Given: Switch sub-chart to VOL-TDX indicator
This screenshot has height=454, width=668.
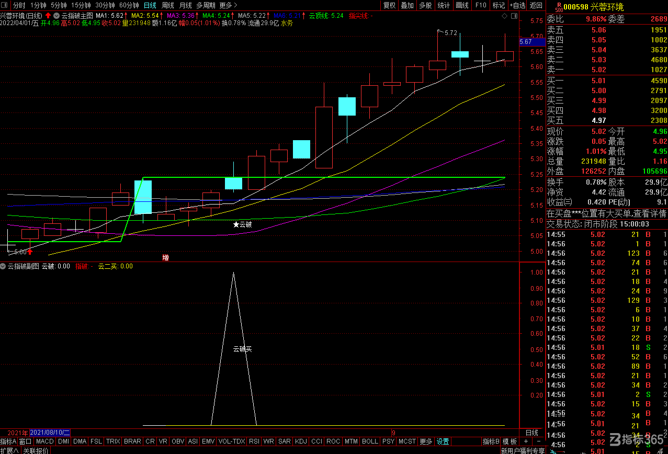Looking at the screenshot, I should click(x=232, y=441).
